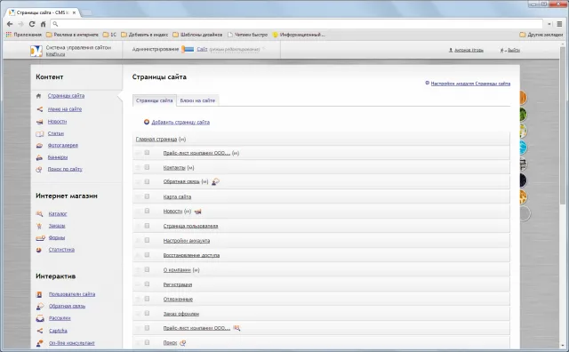Click the orange plus icon beside Добавить страницу
Viewport: 569px width, 352px height.
(147, 122)
